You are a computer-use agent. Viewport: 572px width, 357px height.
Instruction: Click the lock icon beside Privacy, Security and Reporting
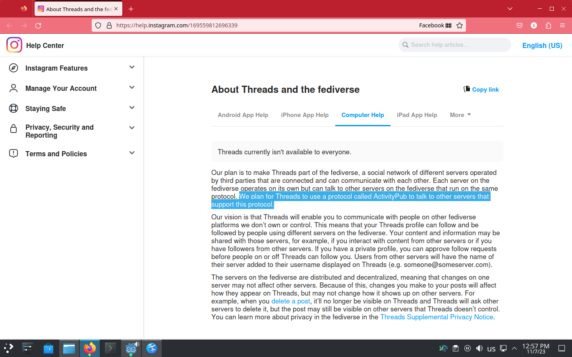[14, 129]
